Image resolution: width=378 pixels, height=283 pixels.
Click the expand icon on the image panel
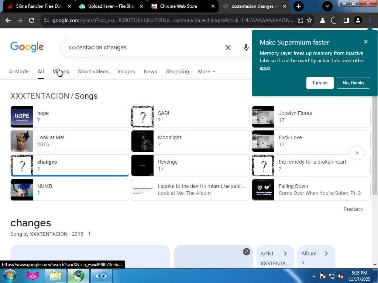(246, 252)
